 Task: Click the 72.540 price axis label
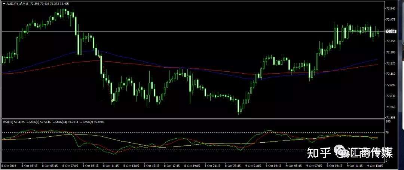[x=391, y=9]
